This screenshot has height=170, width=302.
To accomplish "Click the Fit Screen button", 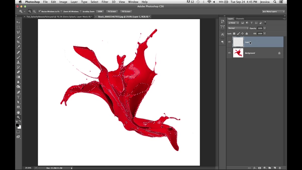I will click(x=112, y=11).
